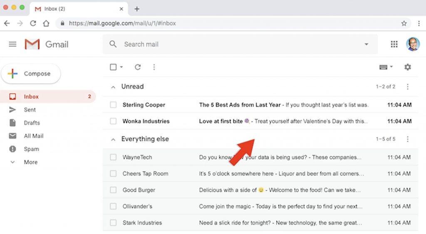
Task: Open the Everything else section options menu
Action: 408,139
